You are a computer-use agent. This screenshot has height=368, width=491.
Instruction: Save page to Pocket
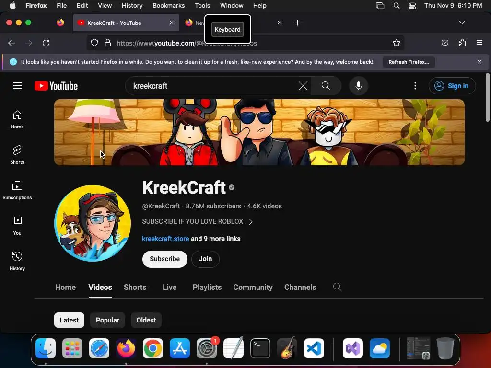[444, 43]
